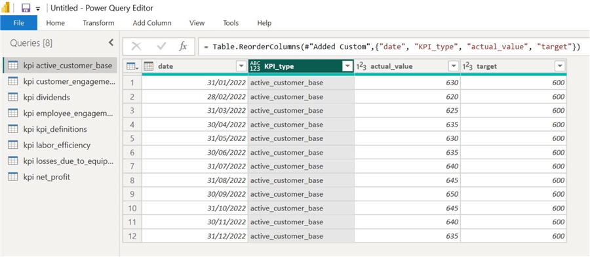Open the Tools ribbon tab

[x=231, y=23]
